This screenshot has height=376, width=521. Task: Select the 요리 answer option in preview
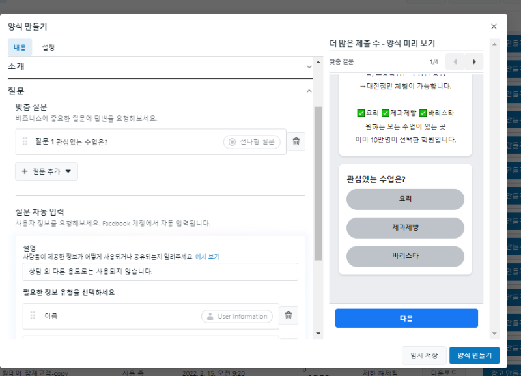pyautogui.click(x=405, y=199)
